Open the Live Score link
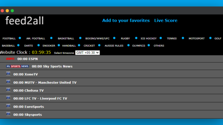223x125 pixels. [166, 21]
